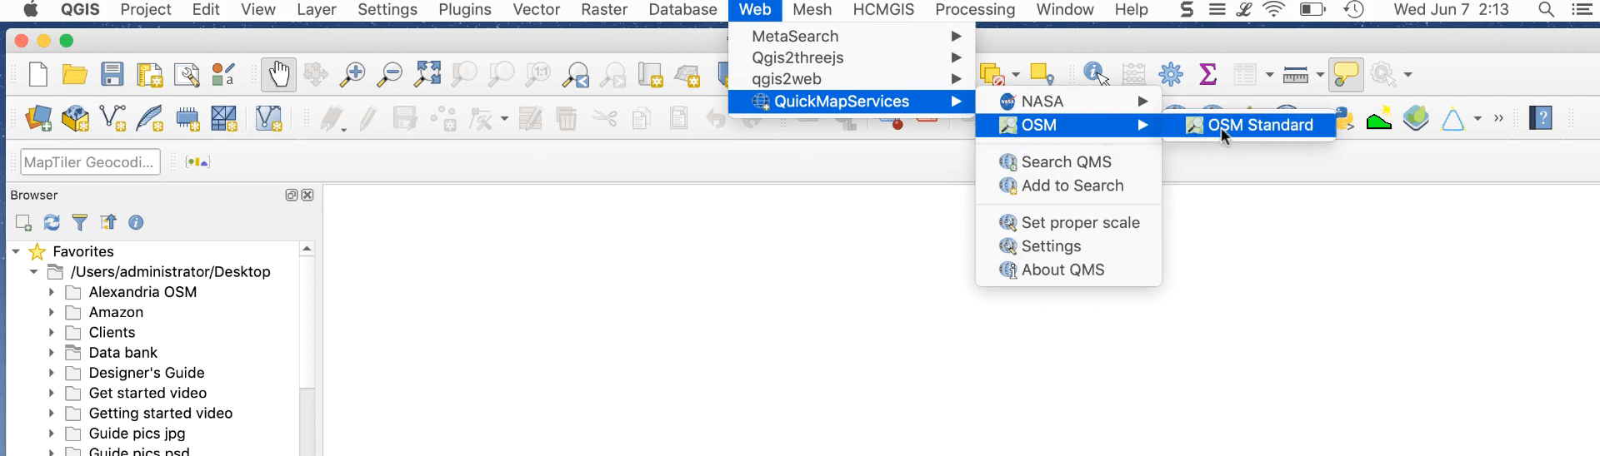1600x456 pixels.
Task: Open Statistical Summary sigma icon
Action: click(1207, 75)
